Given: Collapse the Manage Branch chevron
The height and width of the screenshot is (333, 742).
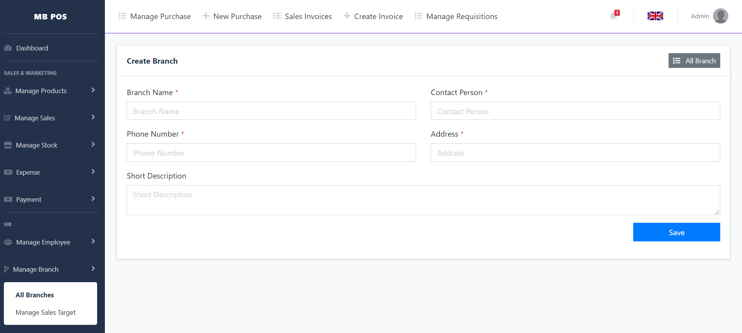Looking at the screenshot, I should click(93, 269).
